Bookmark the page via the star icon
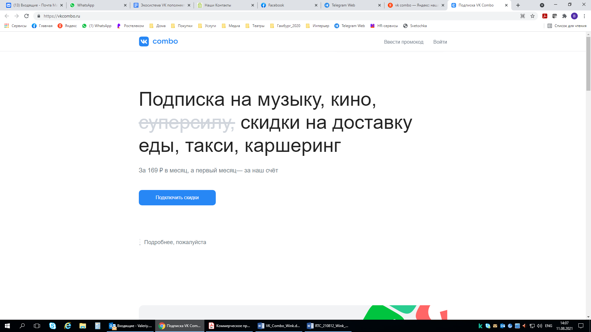The height and width of the screenshot is (332, 591). 533,16
